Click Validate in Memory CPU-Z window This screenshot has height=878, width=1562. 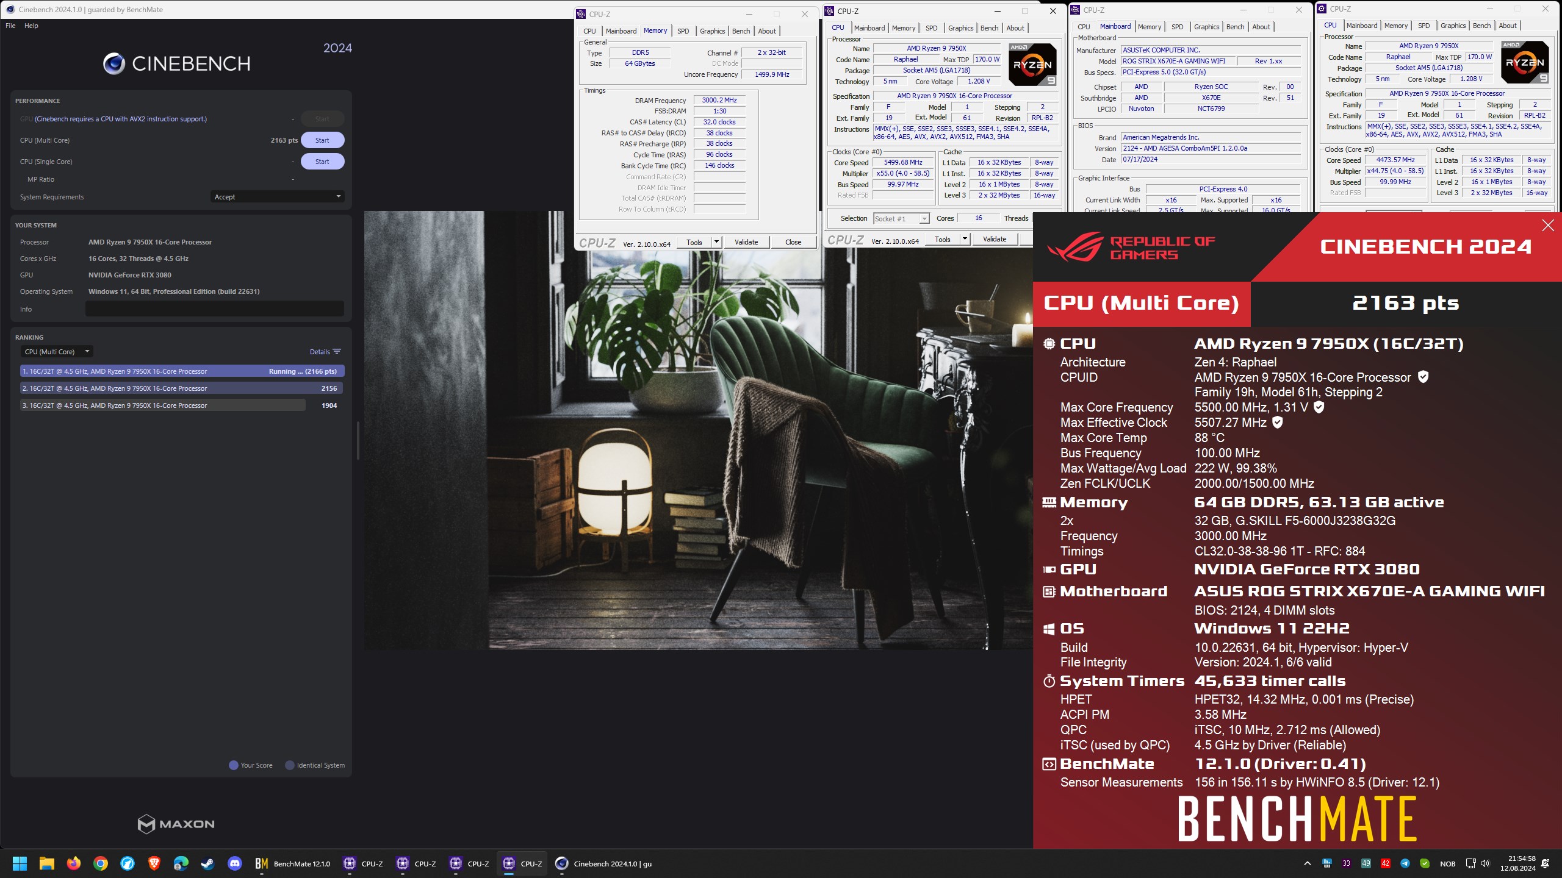(x=746, y=242)
